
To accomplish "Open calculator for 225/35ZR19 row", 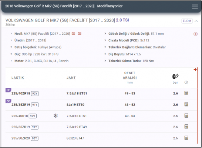I will click(x=186, y=127).
